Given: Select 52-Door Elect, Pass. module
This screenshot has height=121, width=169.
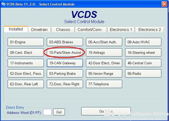Looking at the screenshot, I should tap(26, 73).
